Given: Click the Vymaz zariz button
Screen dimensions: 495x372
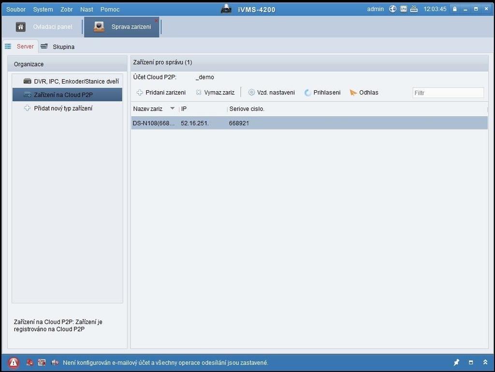Looking at the screenshot, I should [x=215, y=92].
